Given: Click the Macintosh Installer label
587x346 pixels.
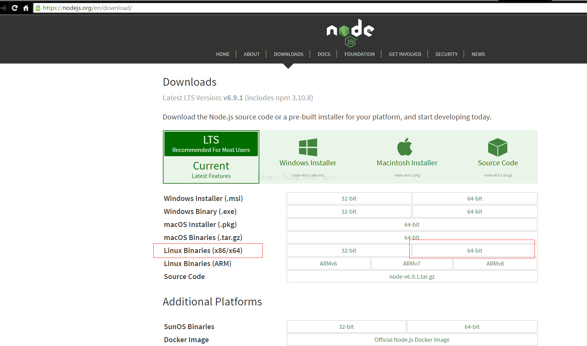Looking at the screenshot, I should coord(407,163).
